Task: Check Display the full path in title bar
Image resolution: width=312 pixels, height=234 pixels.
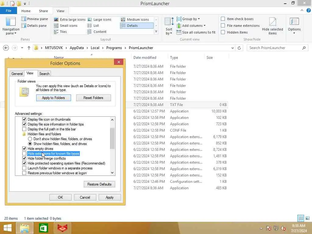Action: point(24,129)
